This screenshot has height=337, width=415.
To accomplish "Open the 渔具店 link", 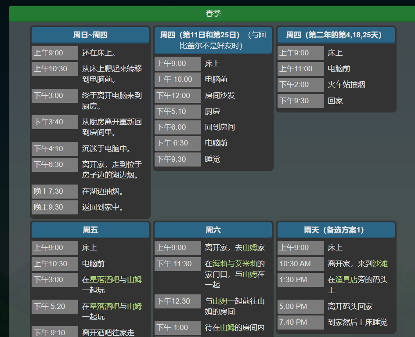I will pos(346,279).
